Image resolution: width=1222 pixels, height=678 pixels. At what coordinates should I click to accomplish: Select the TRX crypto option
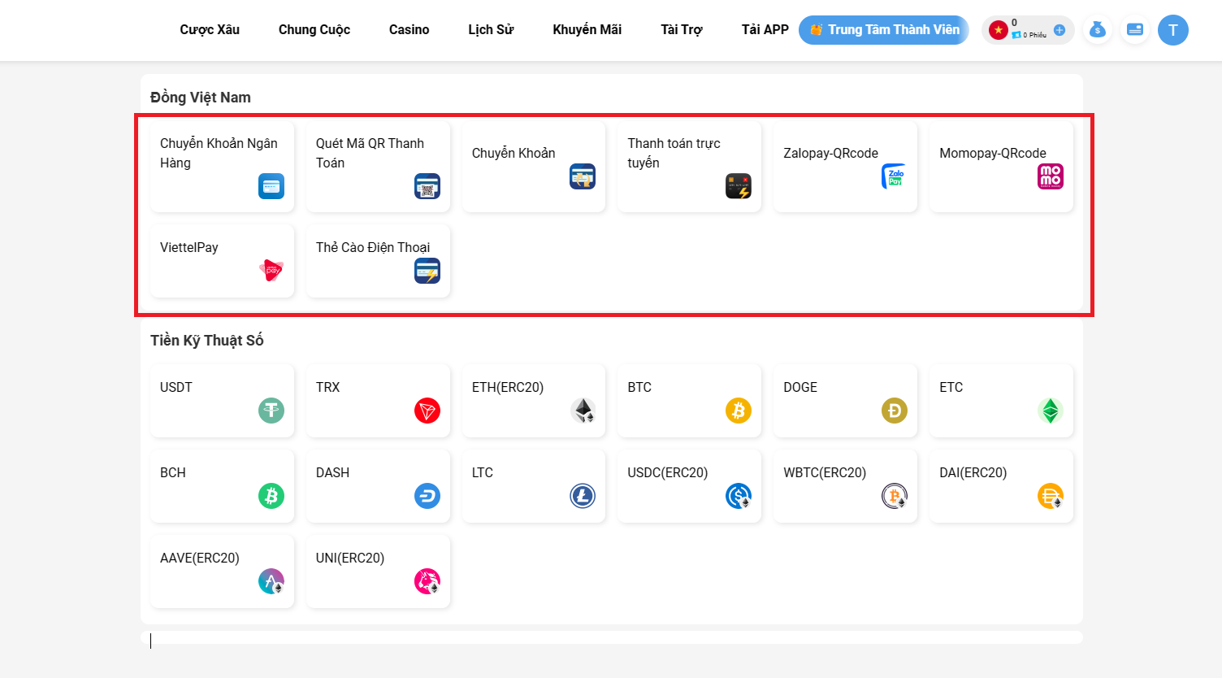click(x=378, y=400)
